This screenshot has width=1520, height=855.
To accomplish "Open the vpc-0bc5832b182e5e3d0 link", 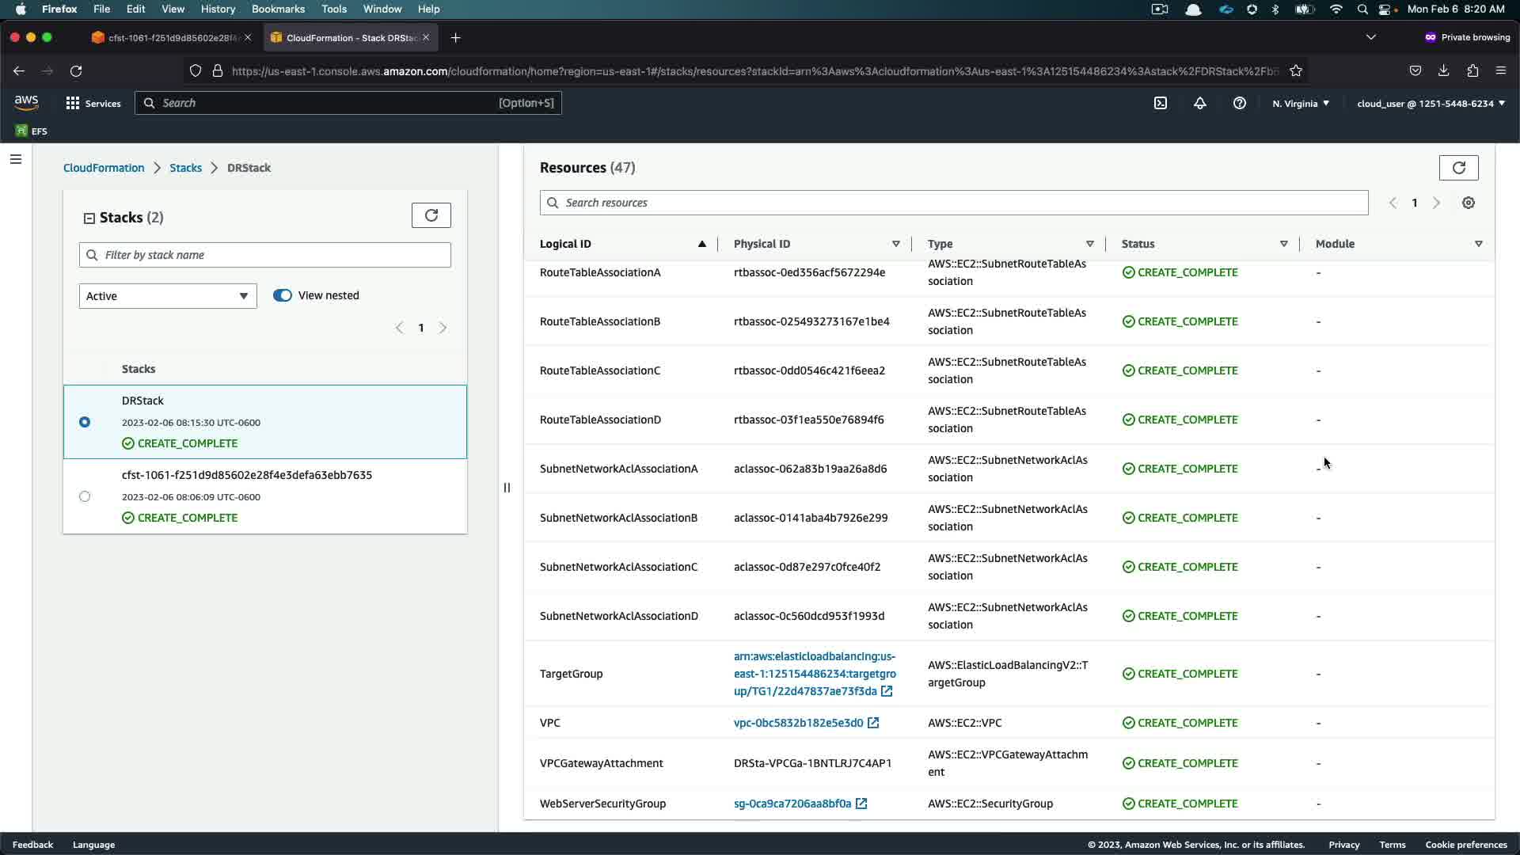I will (798, 723).
